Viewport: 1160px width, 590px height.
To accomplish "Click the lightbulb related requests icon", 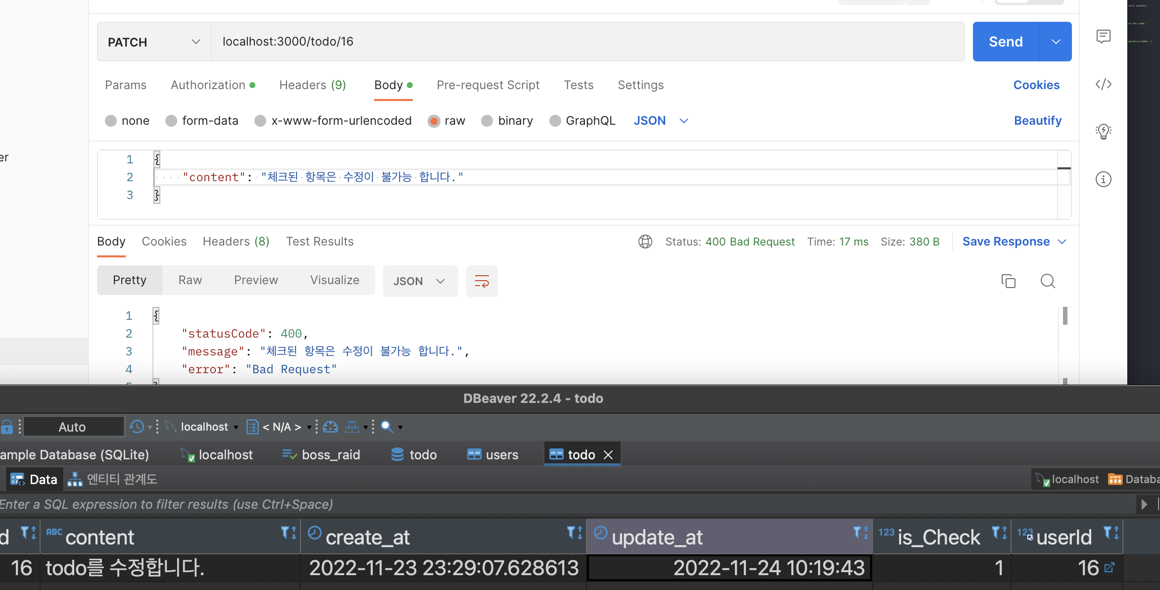I will pyautogui.click(x=1103, y=132).
